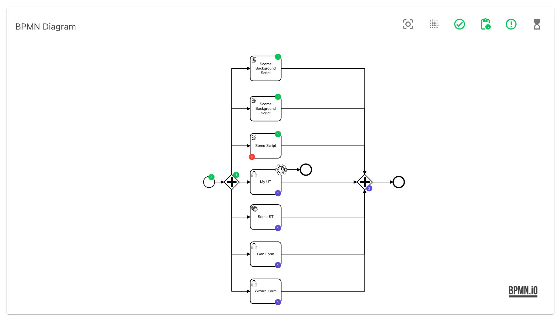Toggle the token badge on Some ST task
Viewport: 560px width, 320px height.
278,228
